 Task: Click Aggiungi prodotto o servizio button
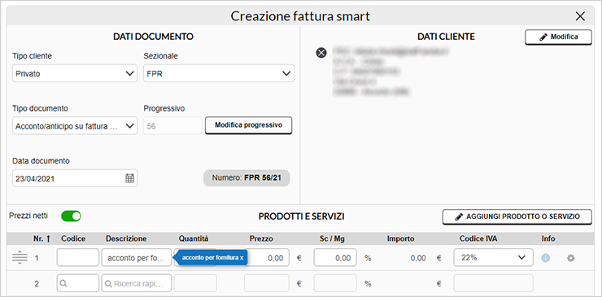[517, 216]
